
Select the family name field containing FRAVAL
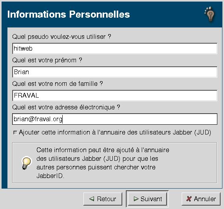click(115, 95)
